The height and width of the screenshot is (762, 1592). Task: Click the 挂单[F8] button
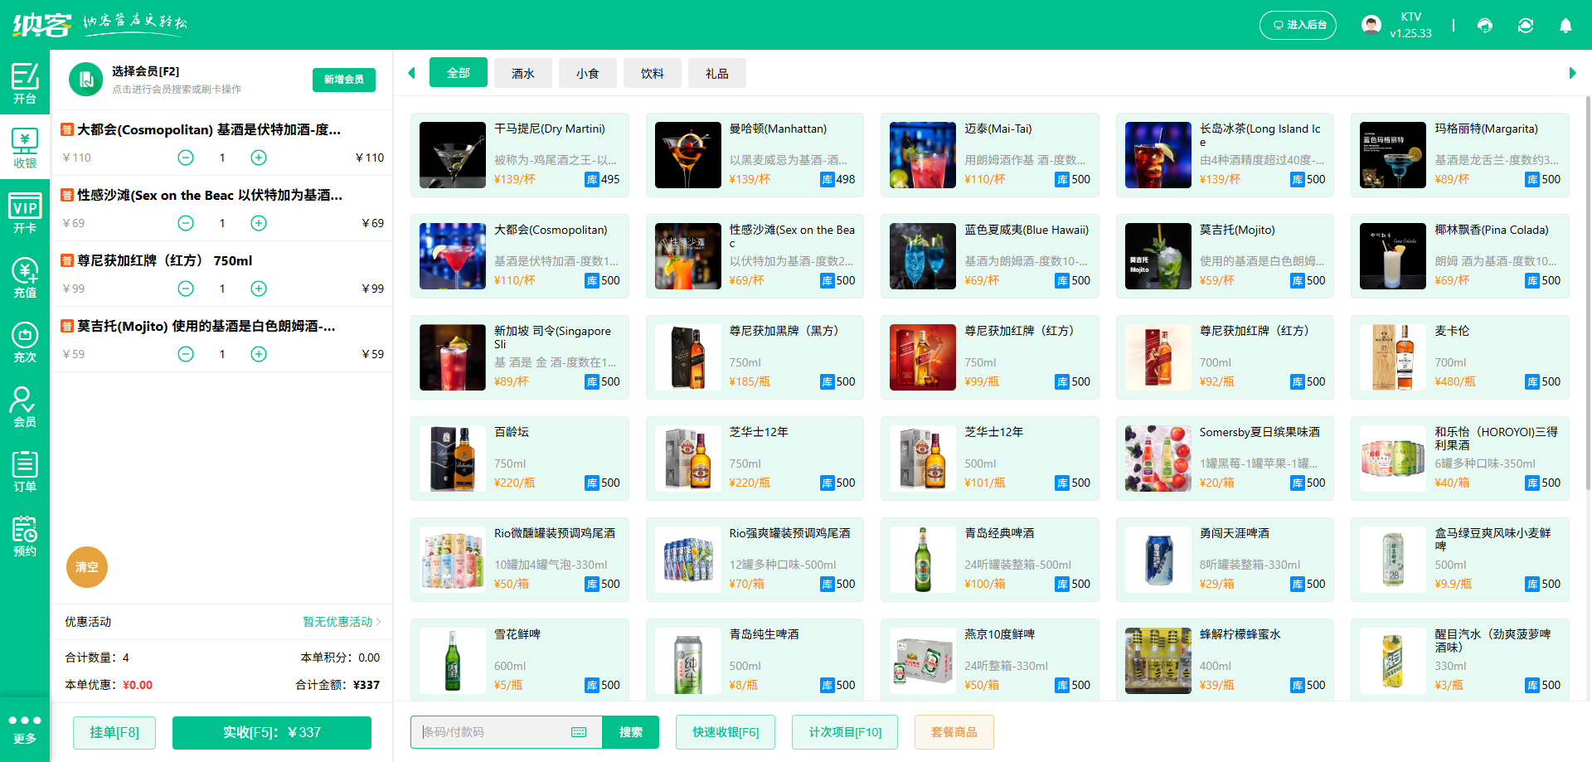pos(114,732)
